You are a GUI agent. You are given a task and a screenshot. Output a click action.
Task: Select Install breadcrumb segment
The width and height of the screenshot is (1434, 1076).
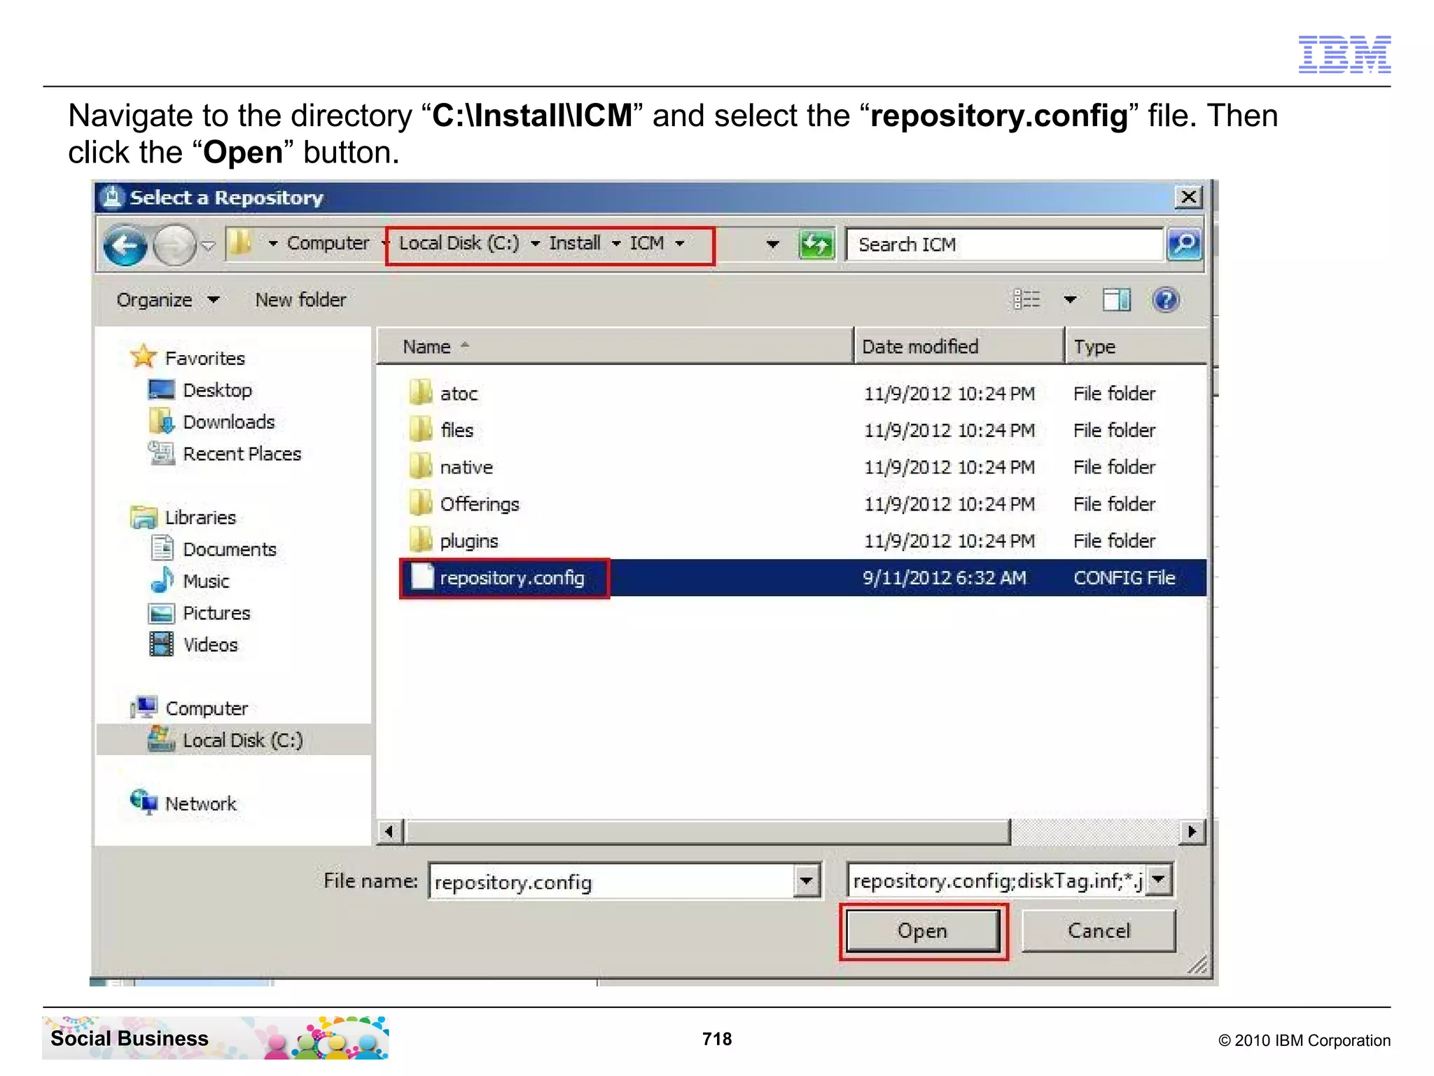click(575, 243)
